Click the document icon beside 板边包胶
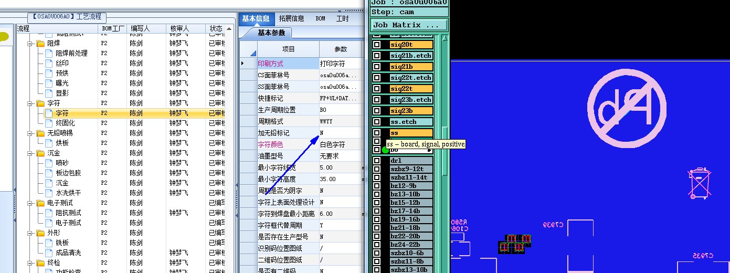Image resolution: width=730 pixels, height=273 pixels. click(x=49, y=173)
